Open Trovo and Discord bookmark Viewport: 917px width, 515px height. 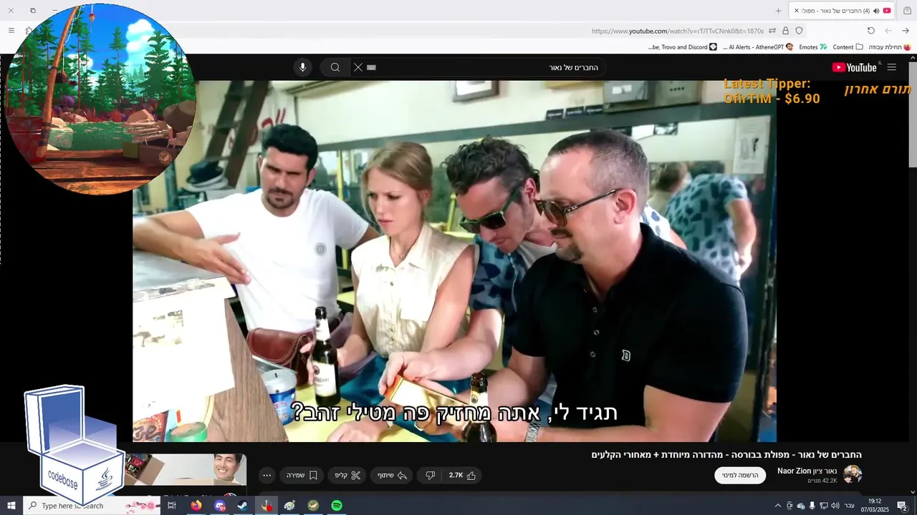(x=683, y=47)
